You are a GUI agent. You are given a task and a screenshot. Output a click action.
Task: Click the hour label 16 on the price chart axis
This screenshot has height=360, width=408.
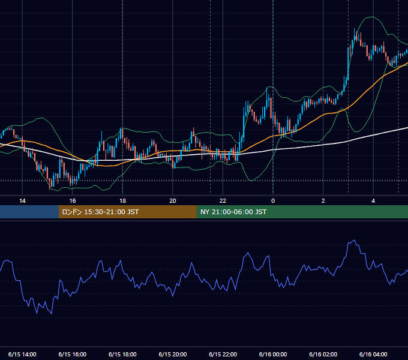tap(73, 201)
